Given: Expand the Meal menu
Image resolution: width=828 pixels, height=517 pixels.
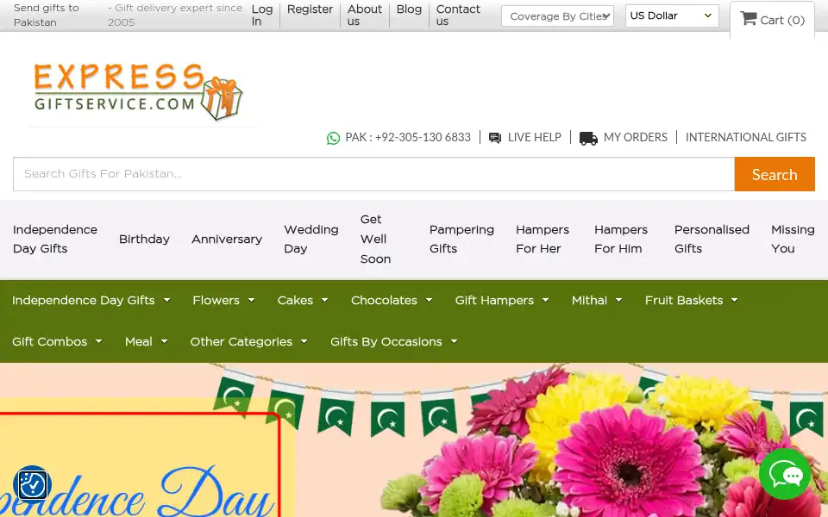Looking at the screenshot, I should pyautogui.click(x=147, y=341).
